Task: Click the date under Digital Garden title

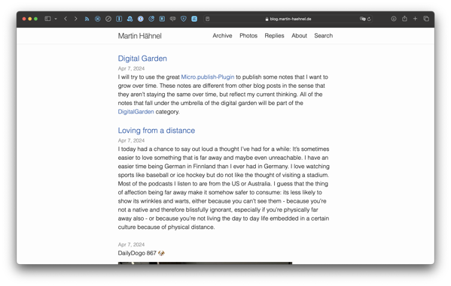Action: coord(131,68)
